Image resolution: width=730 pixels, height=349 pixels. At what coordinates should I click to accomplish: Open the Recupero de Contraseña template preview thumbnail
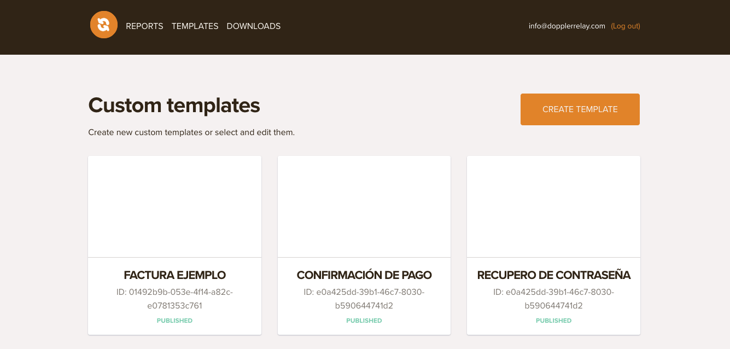click(553, 207)
